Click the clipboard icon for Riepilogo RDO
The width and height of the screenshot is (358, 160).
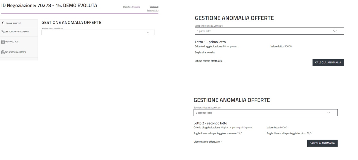click(3, 42)
